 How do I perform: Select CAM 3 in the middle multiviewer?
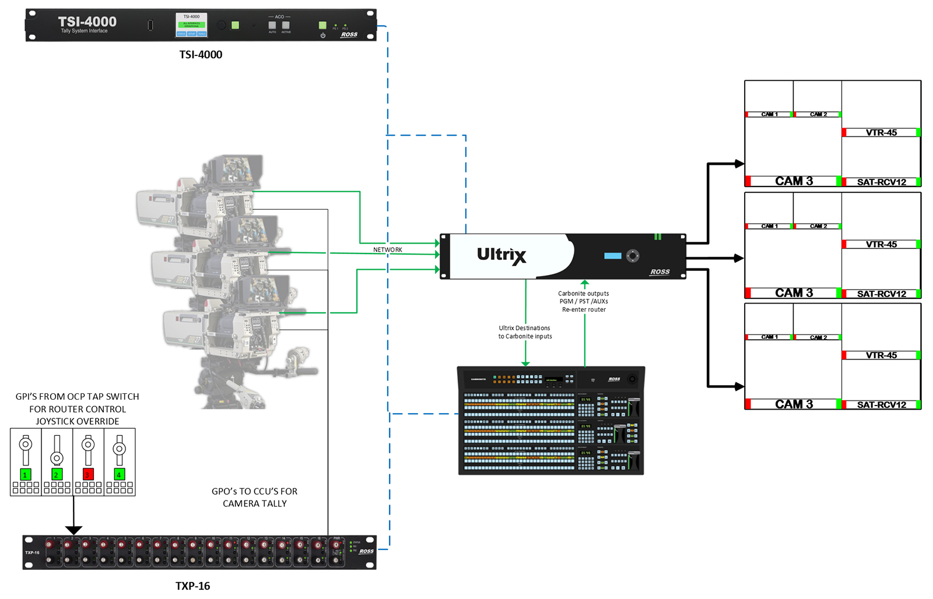(x=794, y=293)
